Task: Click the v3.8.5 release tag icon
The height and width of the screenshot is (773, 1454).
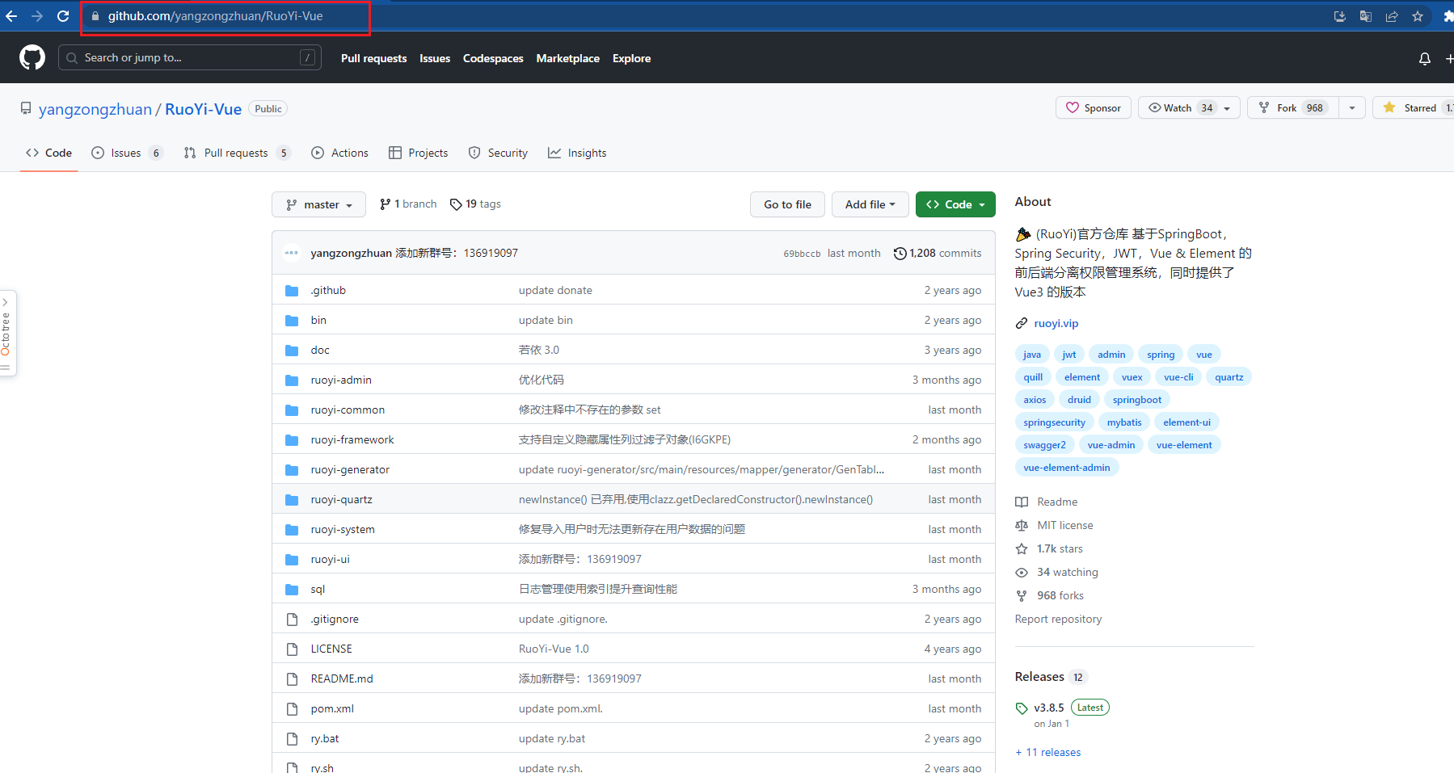Action: click(1022, 708)
